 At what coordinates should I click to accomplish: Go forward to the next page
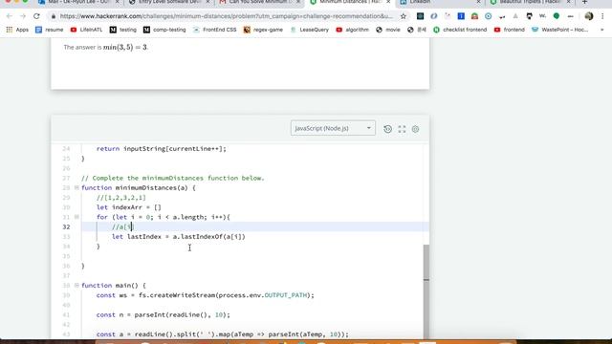point(23,16)
